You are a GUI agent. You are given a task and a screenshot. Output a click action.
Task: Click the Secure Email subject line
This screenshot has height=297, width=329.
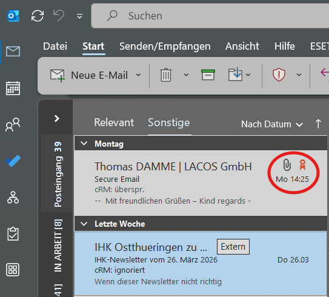117,179
